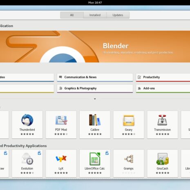Click the Productivity Applications section heading
190x190 pixels.
click(23, 146)
